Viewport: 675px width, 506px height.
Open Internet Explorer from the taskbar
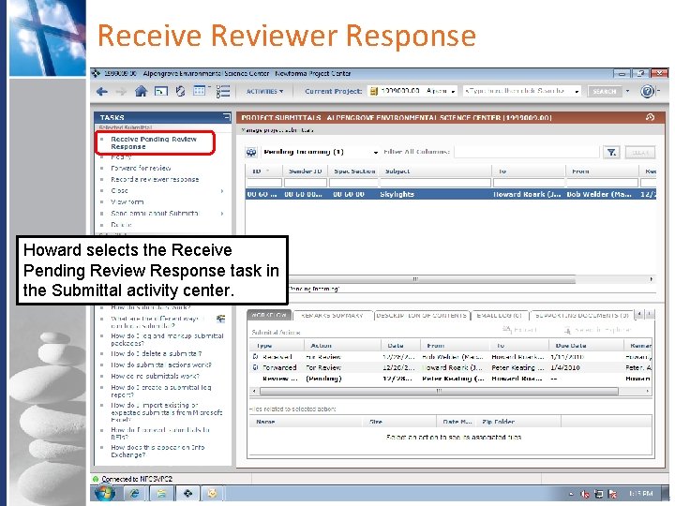click(134, 494)
